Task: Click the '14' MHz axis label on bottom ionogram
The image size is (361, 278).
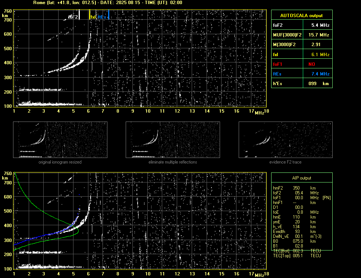Action: click(207, 274)
